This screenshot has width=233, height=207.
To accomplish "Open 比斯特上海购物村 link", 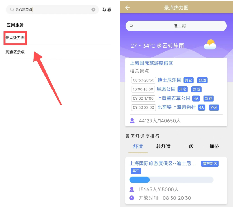I will (176, 107).
